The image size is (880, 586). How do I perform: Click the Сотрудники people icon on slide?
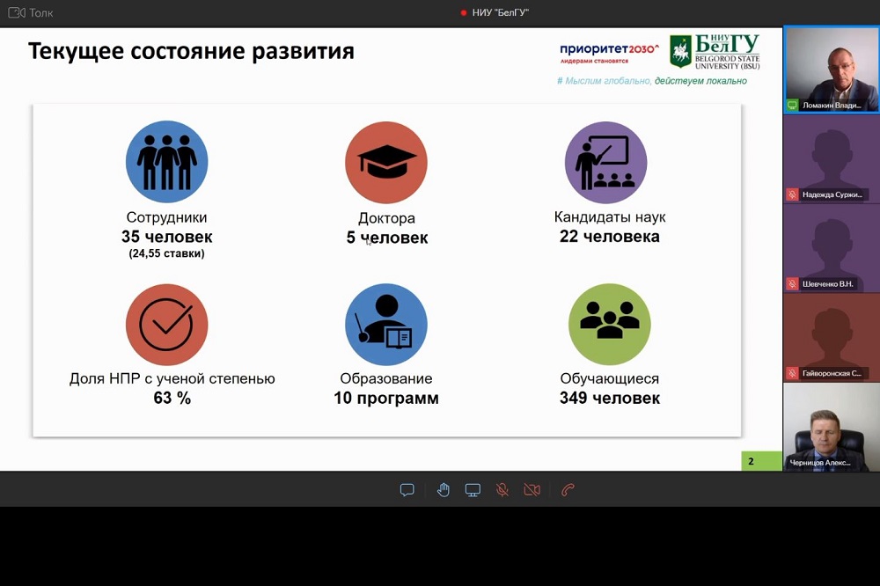pyautogui.click(x=167, y=163)
